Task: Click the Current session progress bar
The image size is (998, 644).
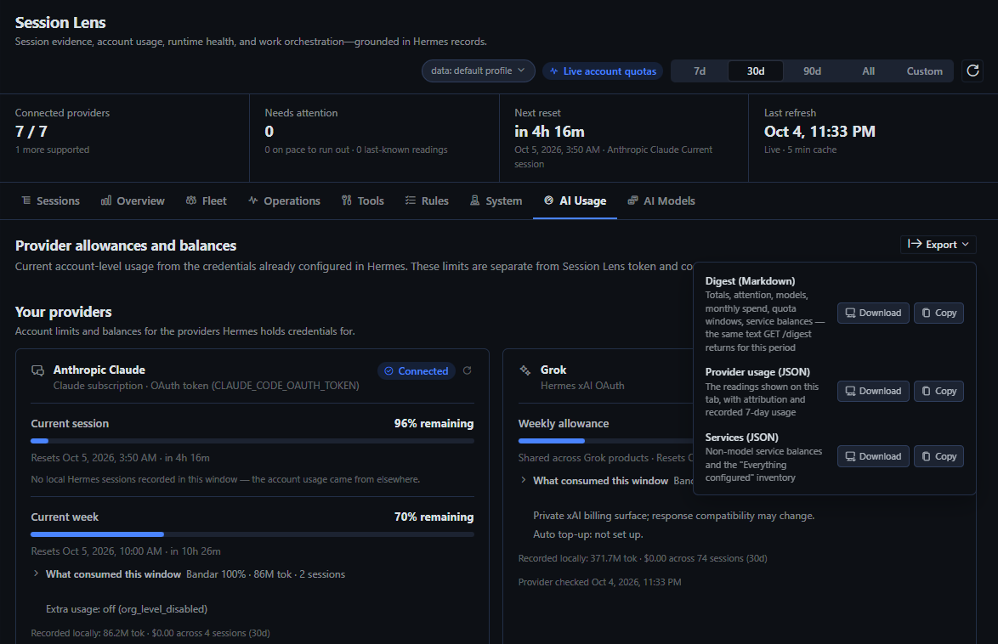Action: coord(252,441)
